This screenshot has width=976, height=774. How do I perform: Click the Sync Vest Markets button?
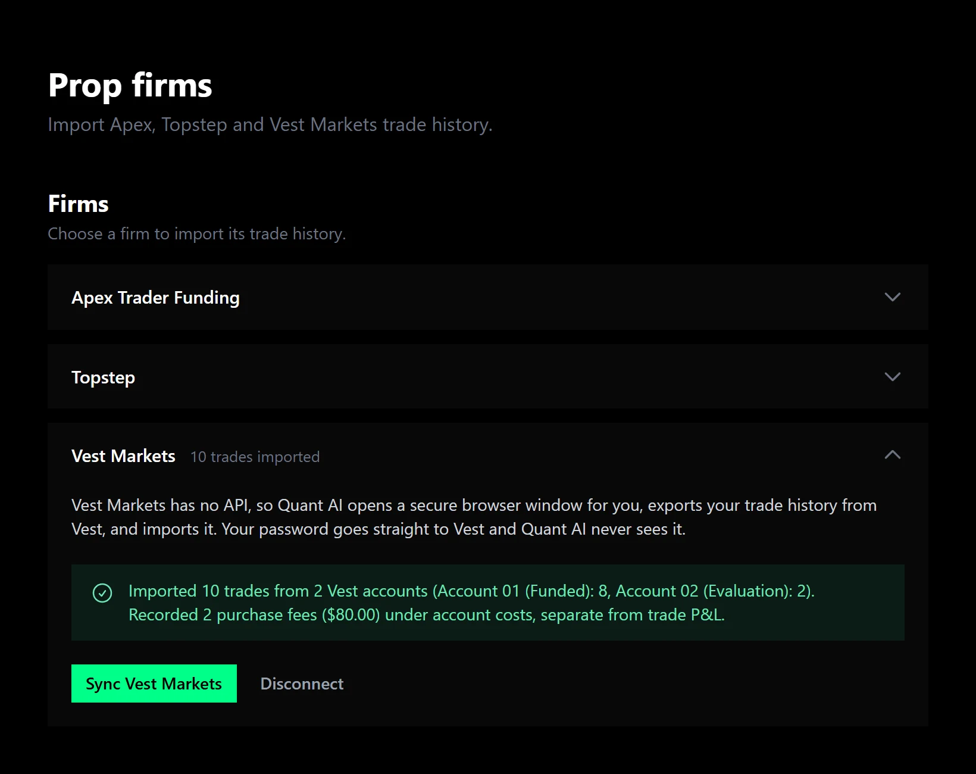pyautogui.click(x=154, y=684)
